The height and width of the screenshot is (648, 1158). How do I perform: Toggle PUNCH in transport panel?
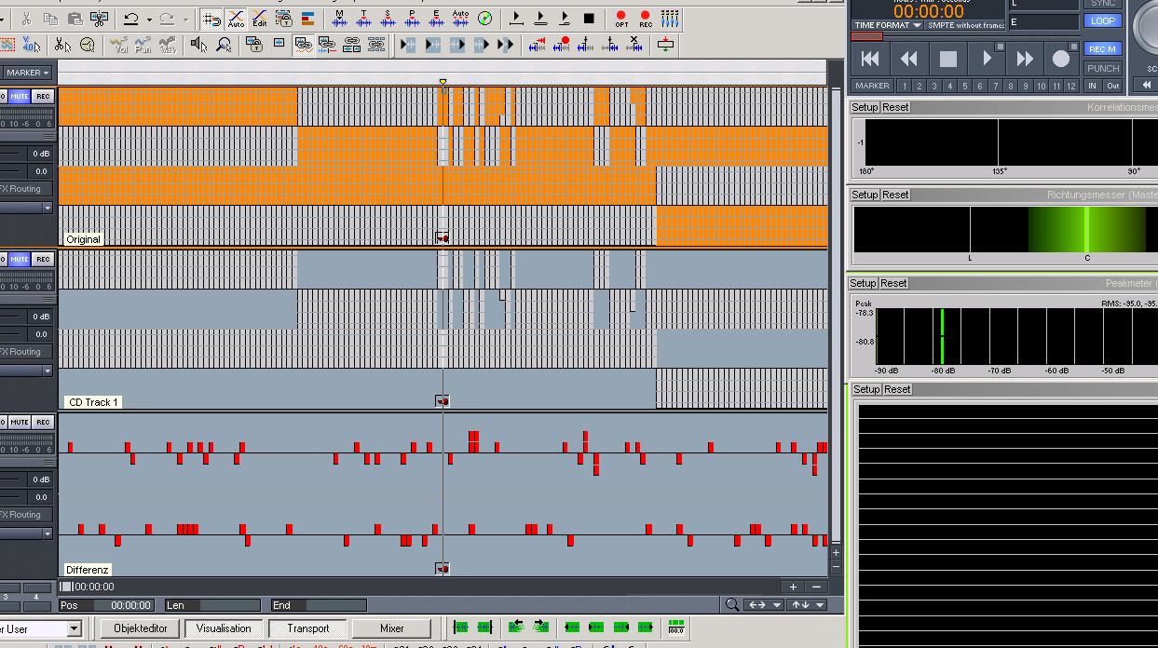[1103, 68]
